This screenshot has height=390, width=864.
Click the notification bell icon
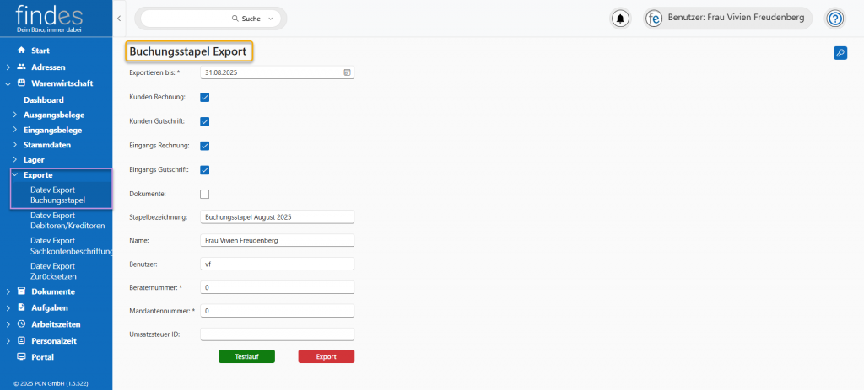tap(621, 19)
